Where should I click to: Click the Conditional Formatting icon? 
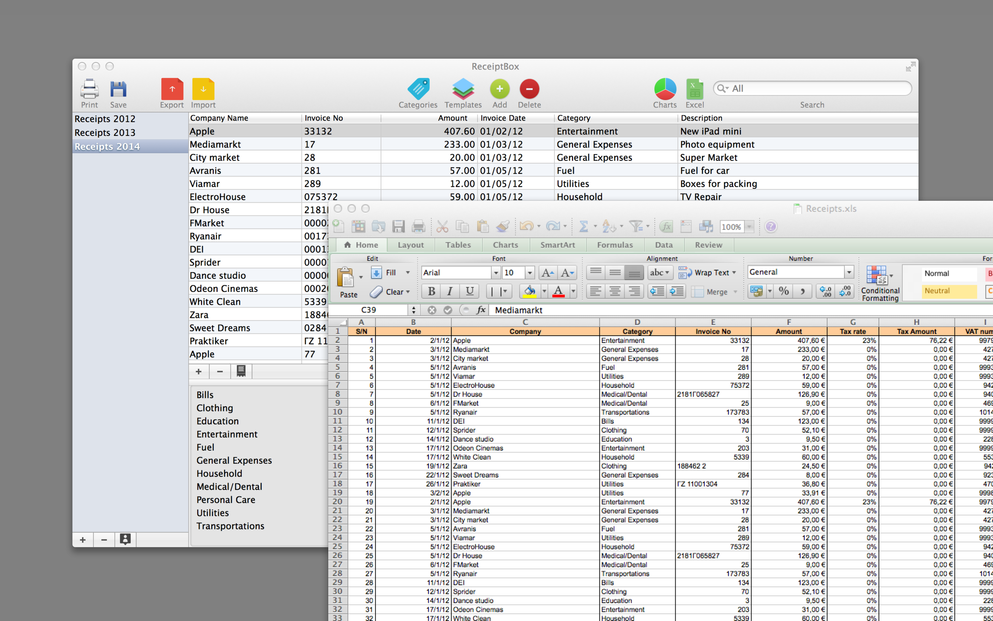click(x=876, y=275)
